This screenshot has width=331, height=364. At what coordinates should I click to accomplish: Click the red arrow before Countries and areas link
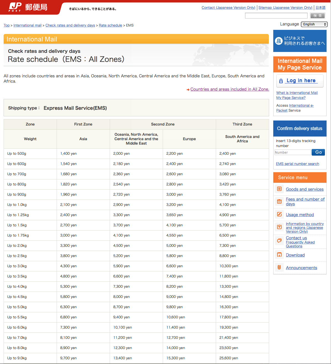(x=188, y=90)
